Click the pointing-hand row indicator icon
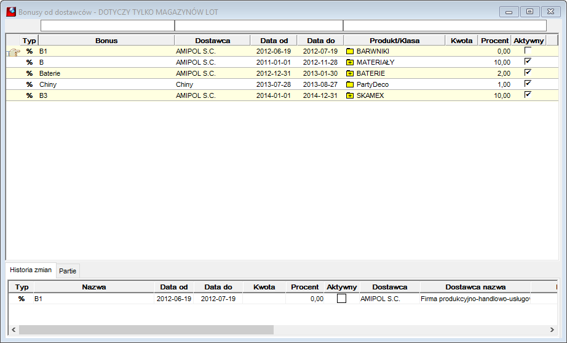Screen dimensions: 567x343 tap(14, 52)
